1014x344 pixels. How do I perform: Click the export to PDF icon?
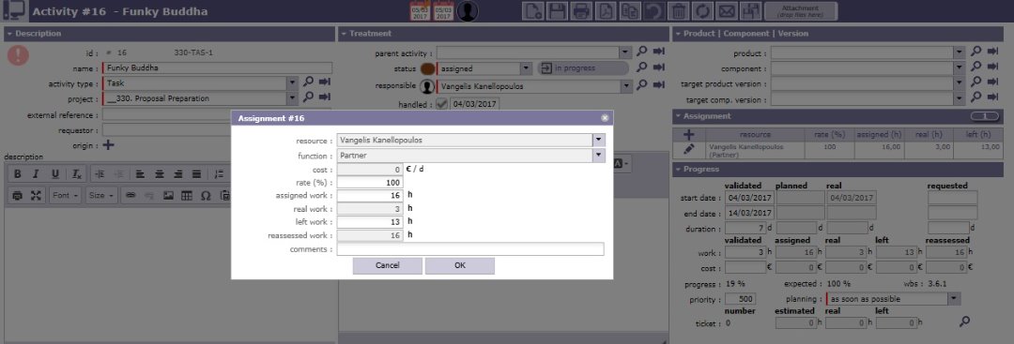(x=606, y=11)
